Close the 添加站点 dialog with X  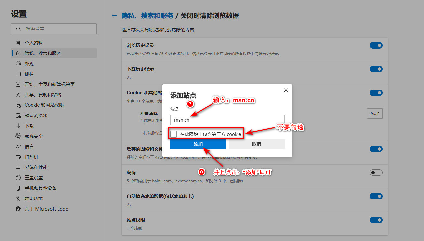286,90
